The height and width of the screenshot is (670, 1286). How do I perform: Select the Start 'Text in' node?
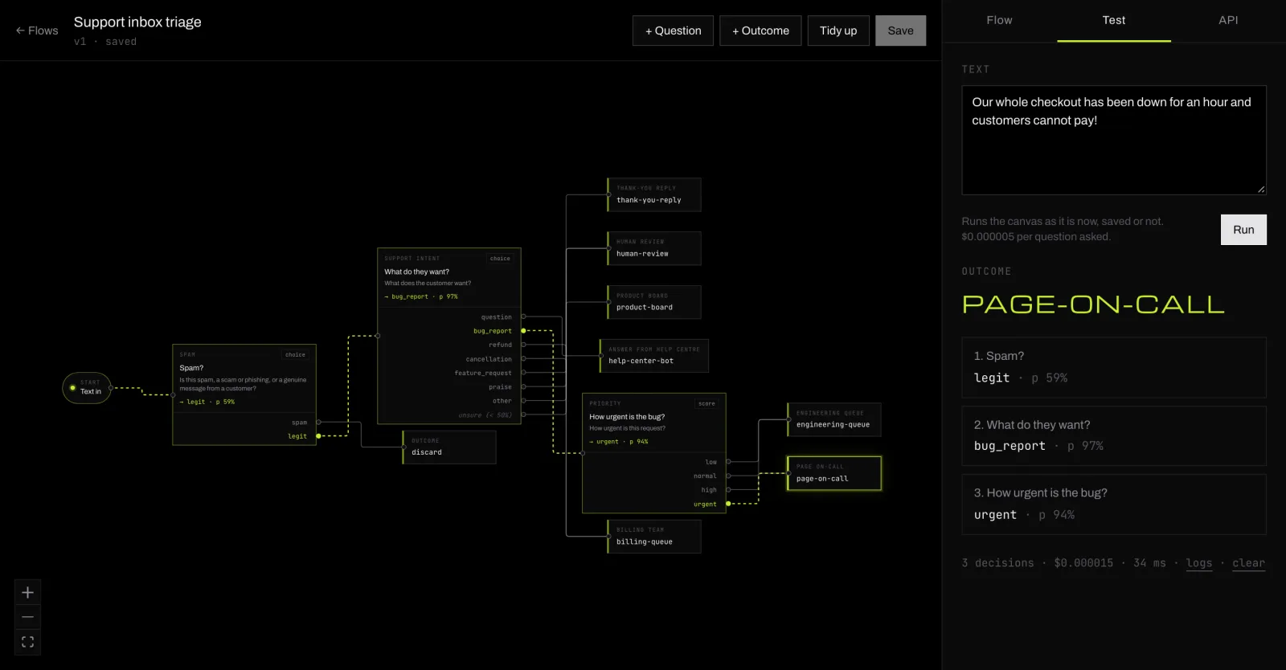(87, 388)
